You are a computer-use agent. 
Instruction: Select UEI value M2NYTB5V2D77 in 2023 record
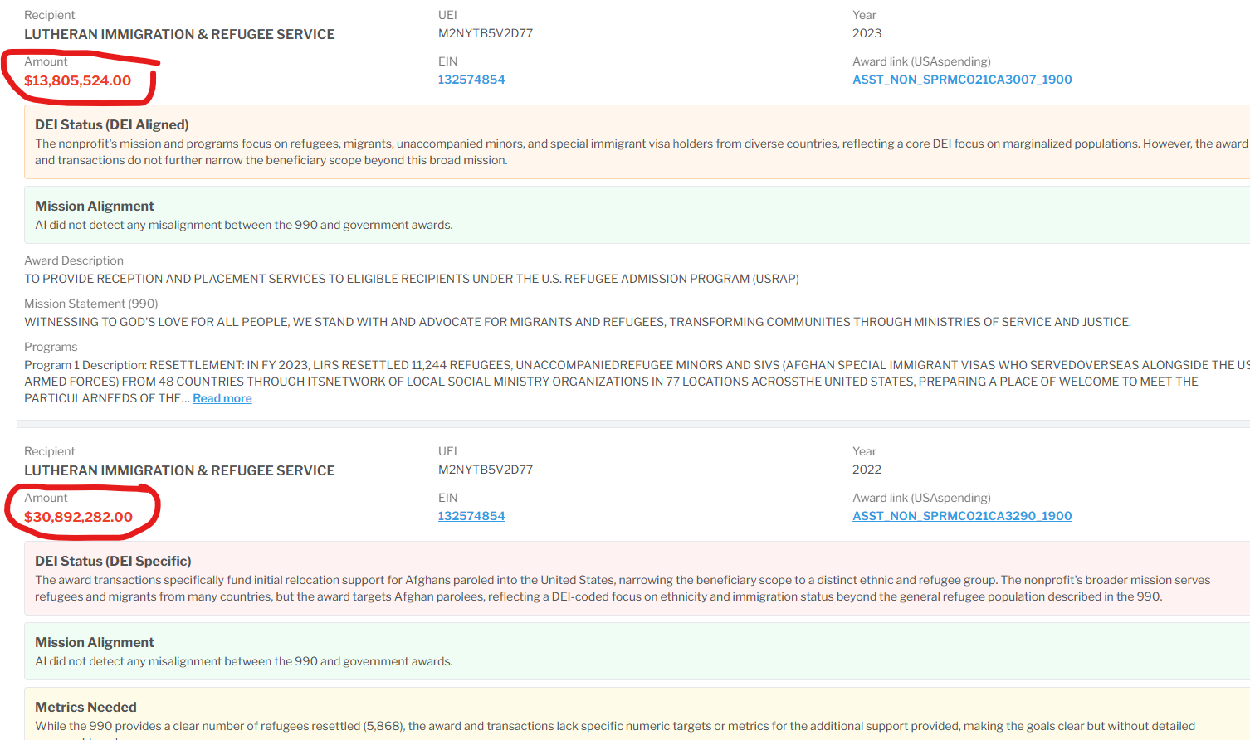[x=486, y=33]
